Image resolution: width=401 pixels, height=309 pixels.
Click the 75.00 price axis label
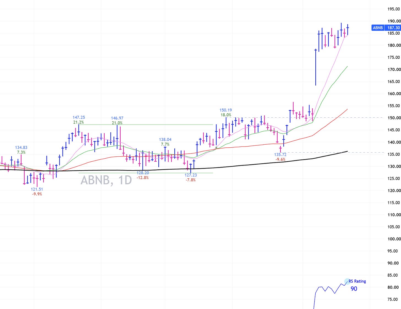tap(392, 299)
